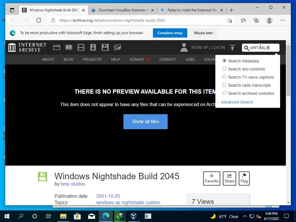Open the PROJECTS menu item

click(92, 60)
